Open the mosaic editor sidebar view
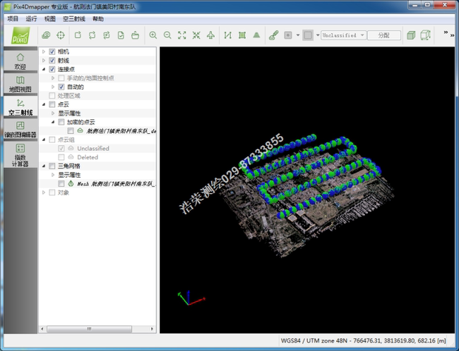Screen dimensions: 459x351 click(x=20, y=130)
